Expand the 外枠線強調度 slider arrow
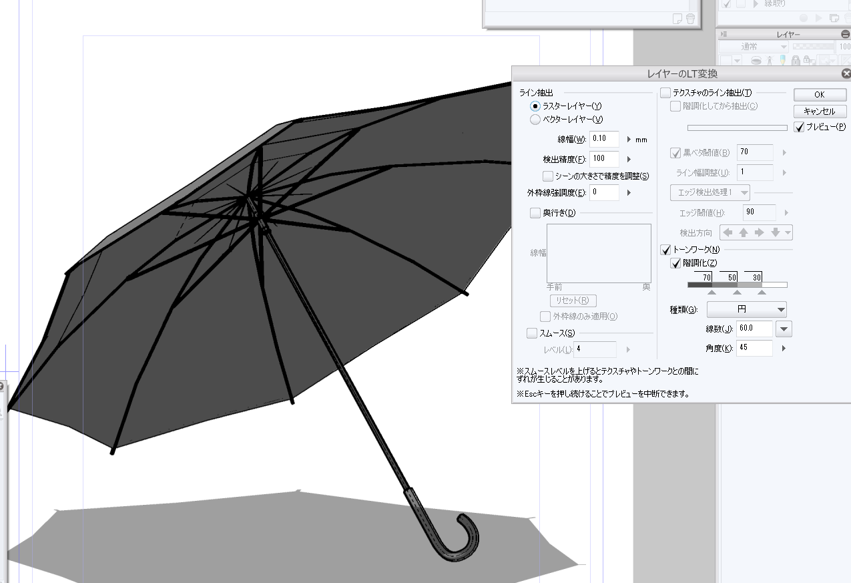Viewport: 851px width, 583px height. [x=629, y=192]
